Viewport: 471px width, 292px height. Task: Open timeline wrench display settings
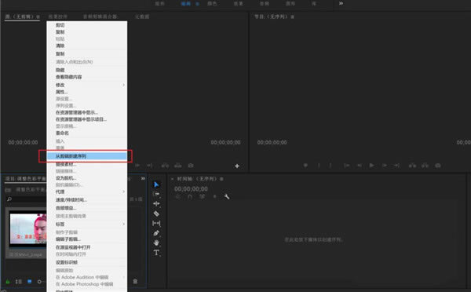click(227, 197)
